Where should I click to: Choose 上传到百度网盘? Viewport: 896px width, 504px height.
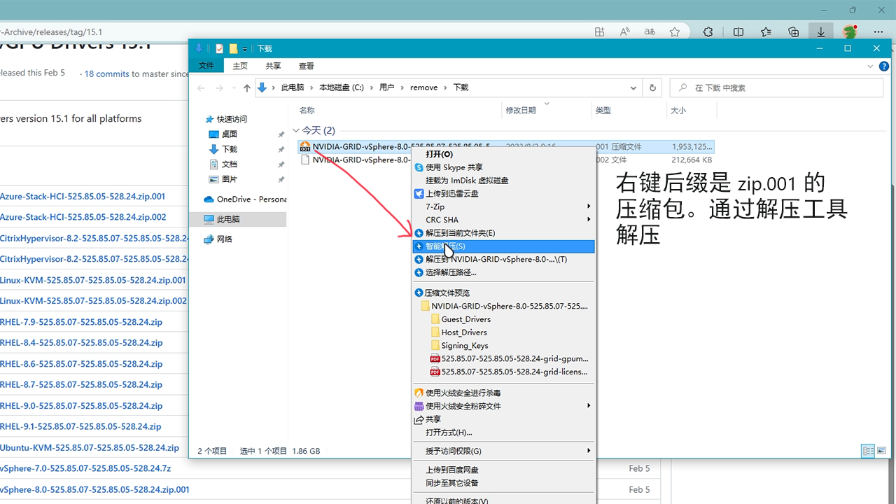(x=504, y=470)
